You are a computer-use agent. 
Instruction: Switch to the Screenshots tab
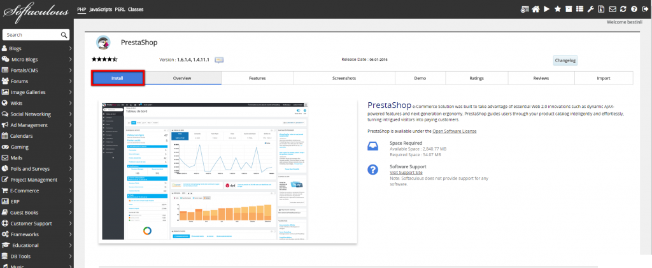point(344,78)
